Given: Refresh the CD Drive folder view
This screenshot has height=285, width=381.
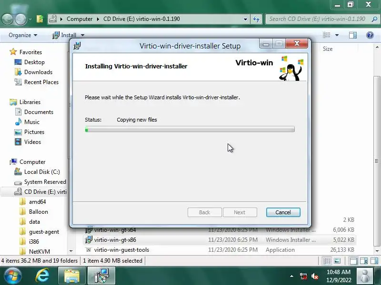Looking at the screenshot, I should click(x=256, y=19).
